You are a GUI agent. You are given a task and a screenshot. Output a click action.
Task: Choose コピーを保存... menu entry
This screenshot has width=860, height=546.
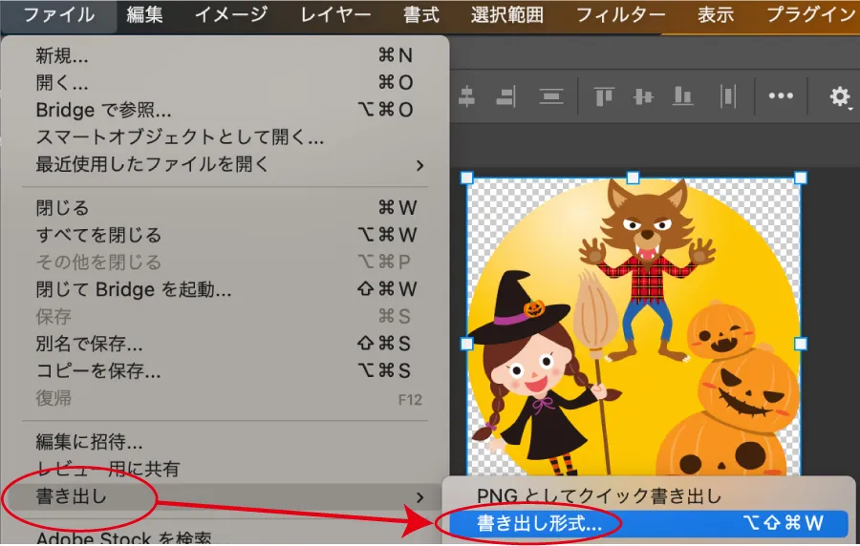point(225,370)
